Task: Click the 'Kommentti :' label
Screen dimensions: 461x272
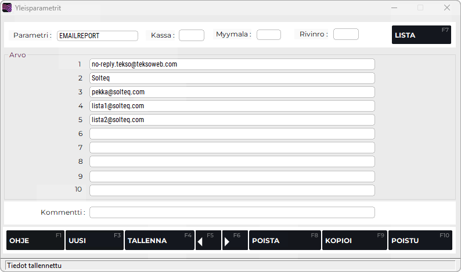Action: tap(63, 212)
